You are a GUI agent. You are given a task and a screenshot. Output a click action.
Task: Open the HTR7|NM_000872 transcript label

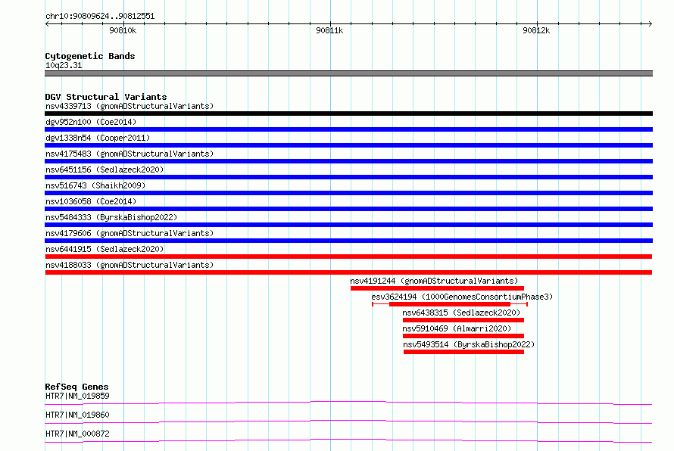click(x=77, y=434)
